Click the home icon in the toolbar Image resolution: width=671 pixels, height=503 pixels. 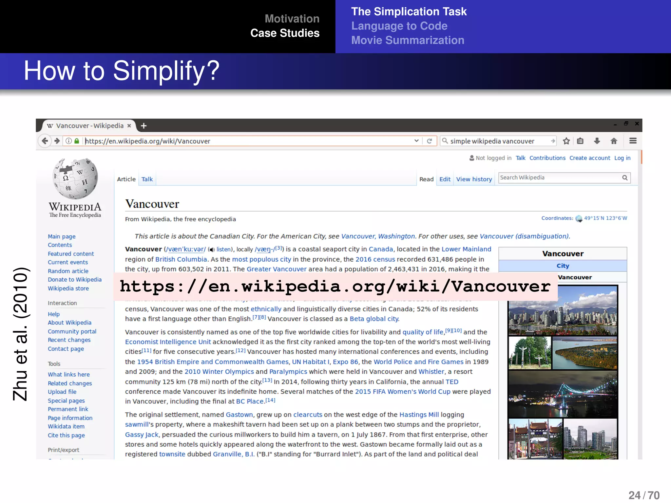point(614,141)
